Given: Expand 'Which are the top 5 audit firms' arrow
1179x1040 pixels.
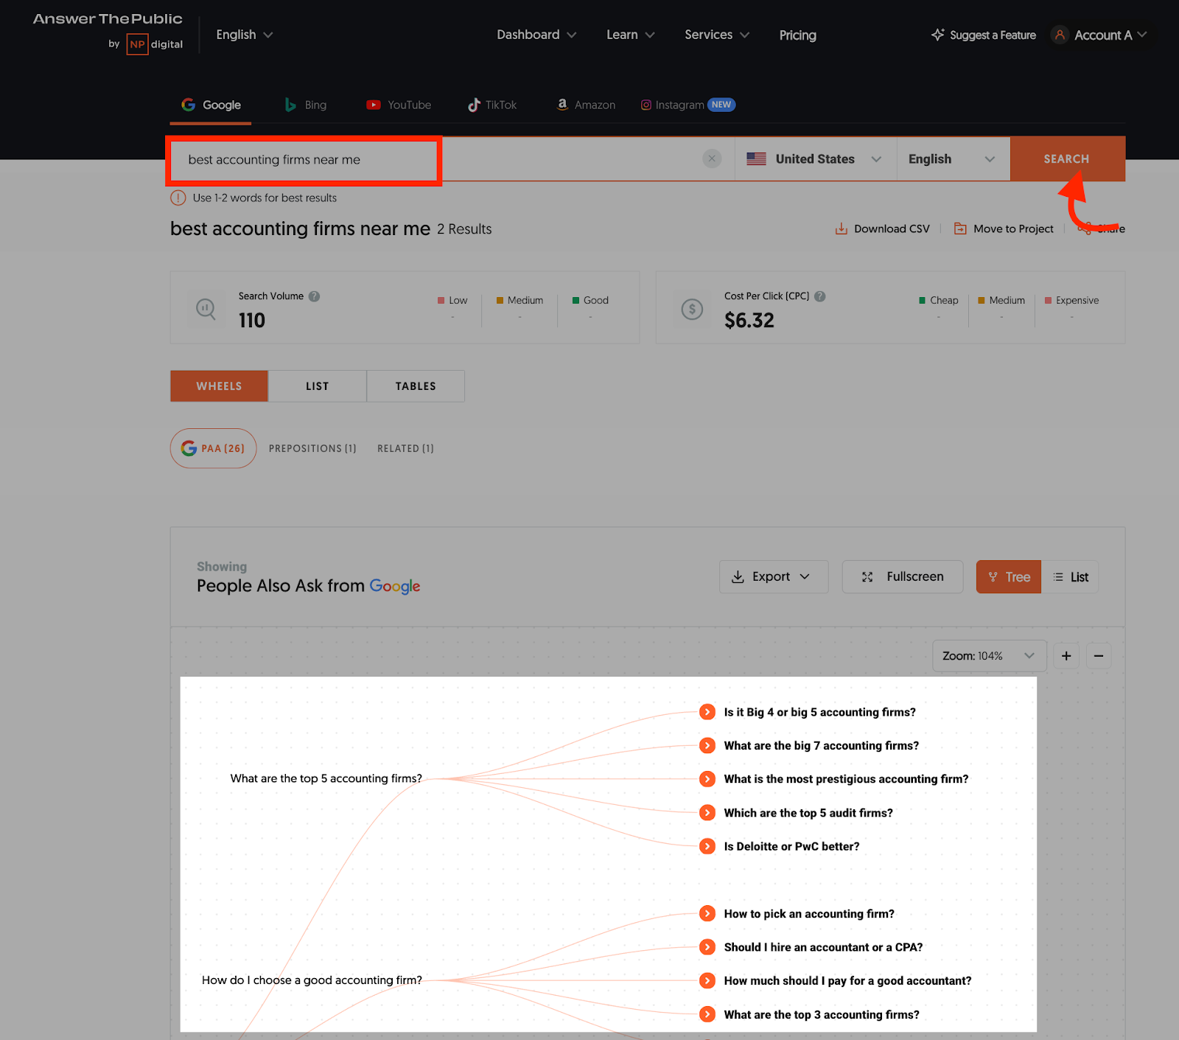Looking at the screenshot, I should point(707,812).
